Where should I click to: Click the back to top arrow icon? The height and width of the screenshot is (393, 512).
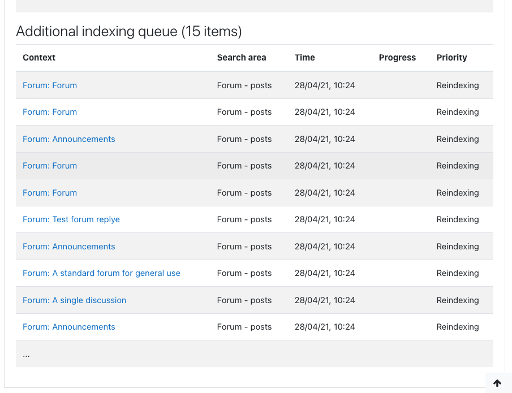(x=497, y=383)
